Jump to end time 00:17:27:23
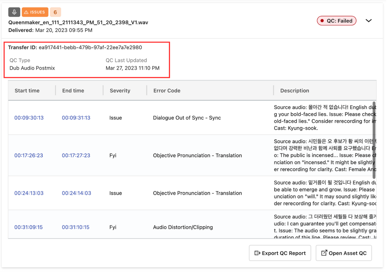Screen dimensions: 387x272 [x=76, y=155]
